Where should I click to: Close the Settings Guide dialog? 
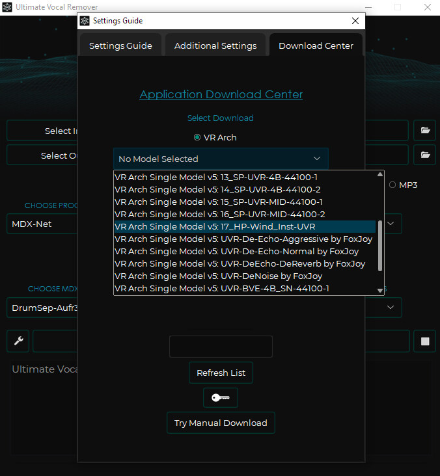tap(355, 21)
